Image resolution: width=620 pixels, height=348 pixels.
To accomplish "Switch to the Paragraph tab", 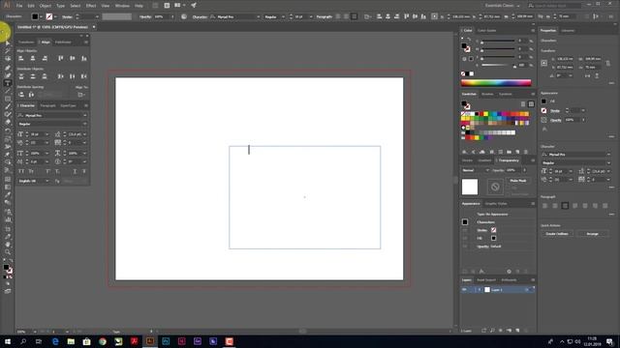I will pyautogui.click(x=47, y=105).
